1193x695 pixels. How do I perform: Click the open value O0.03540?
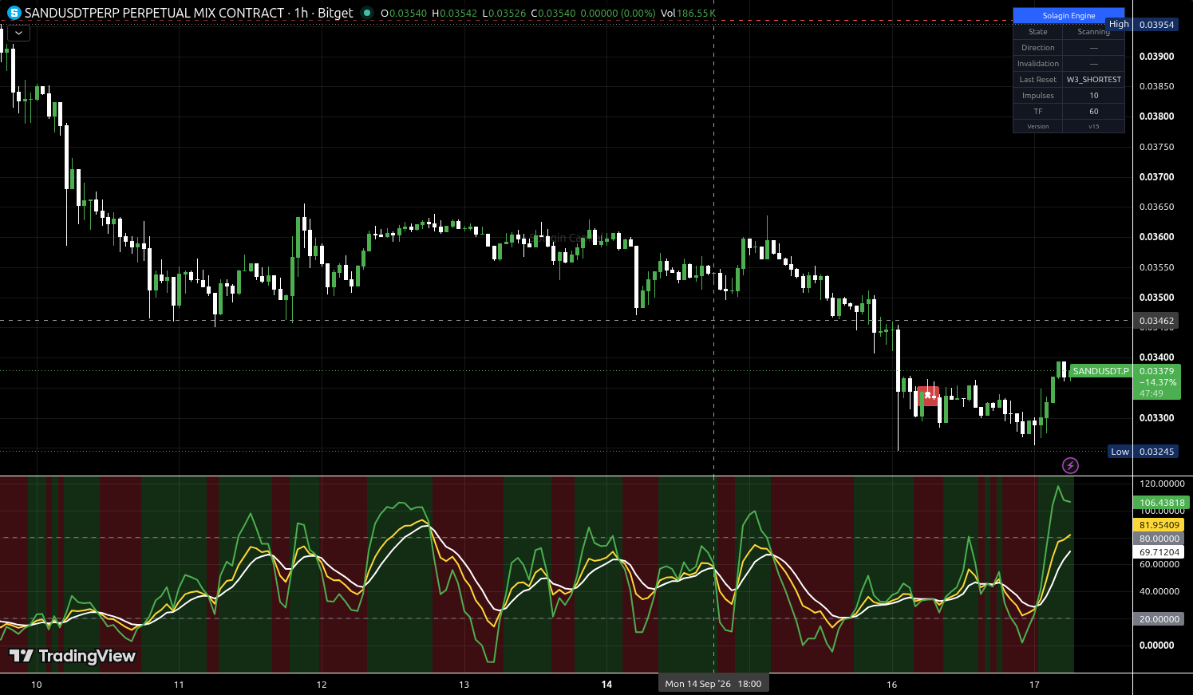pos(404,14)
